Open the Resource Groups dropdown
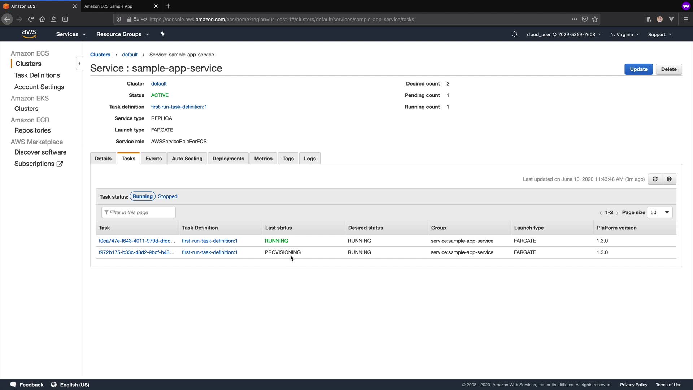Viewport: 693px width, 390px height. tap(122, 34)
